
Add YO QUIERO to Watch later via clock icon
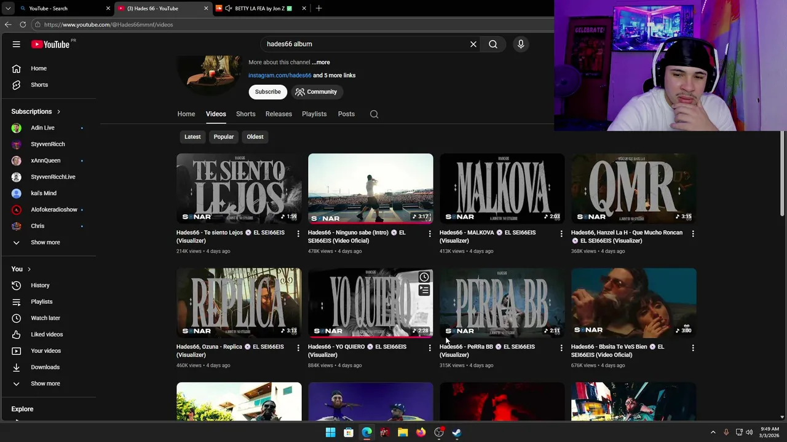(x=424, y=277)
